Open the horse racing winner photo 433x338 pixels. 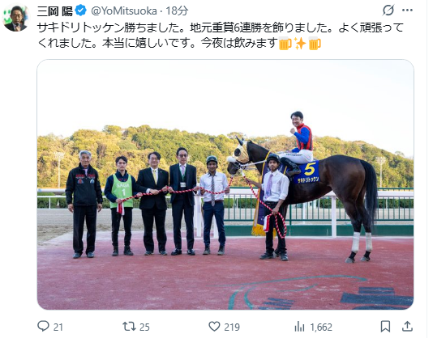[225, 184]
